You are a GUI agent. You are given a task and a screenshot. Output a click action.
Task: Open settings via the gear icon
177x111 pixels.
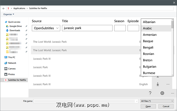[162, 93]
